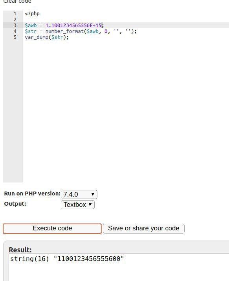Click var_dump on line 5
This screenshot has width=229, height=281.
point(37,37)
